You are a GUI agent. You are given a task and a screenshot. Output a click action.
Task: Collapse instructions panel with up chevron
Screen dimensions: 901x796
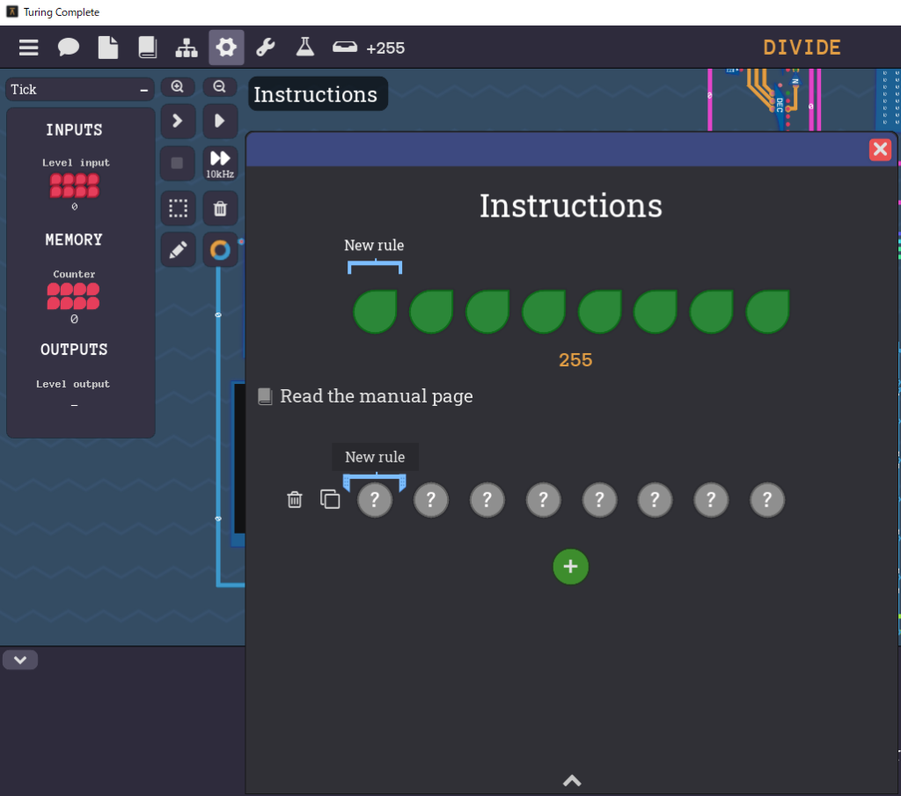572,780
